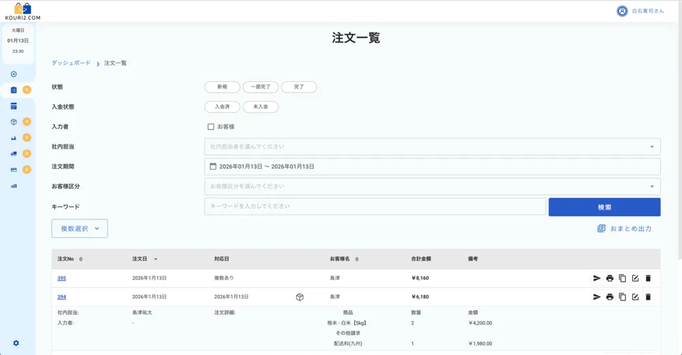Open the user profile avatar icon

622,12
